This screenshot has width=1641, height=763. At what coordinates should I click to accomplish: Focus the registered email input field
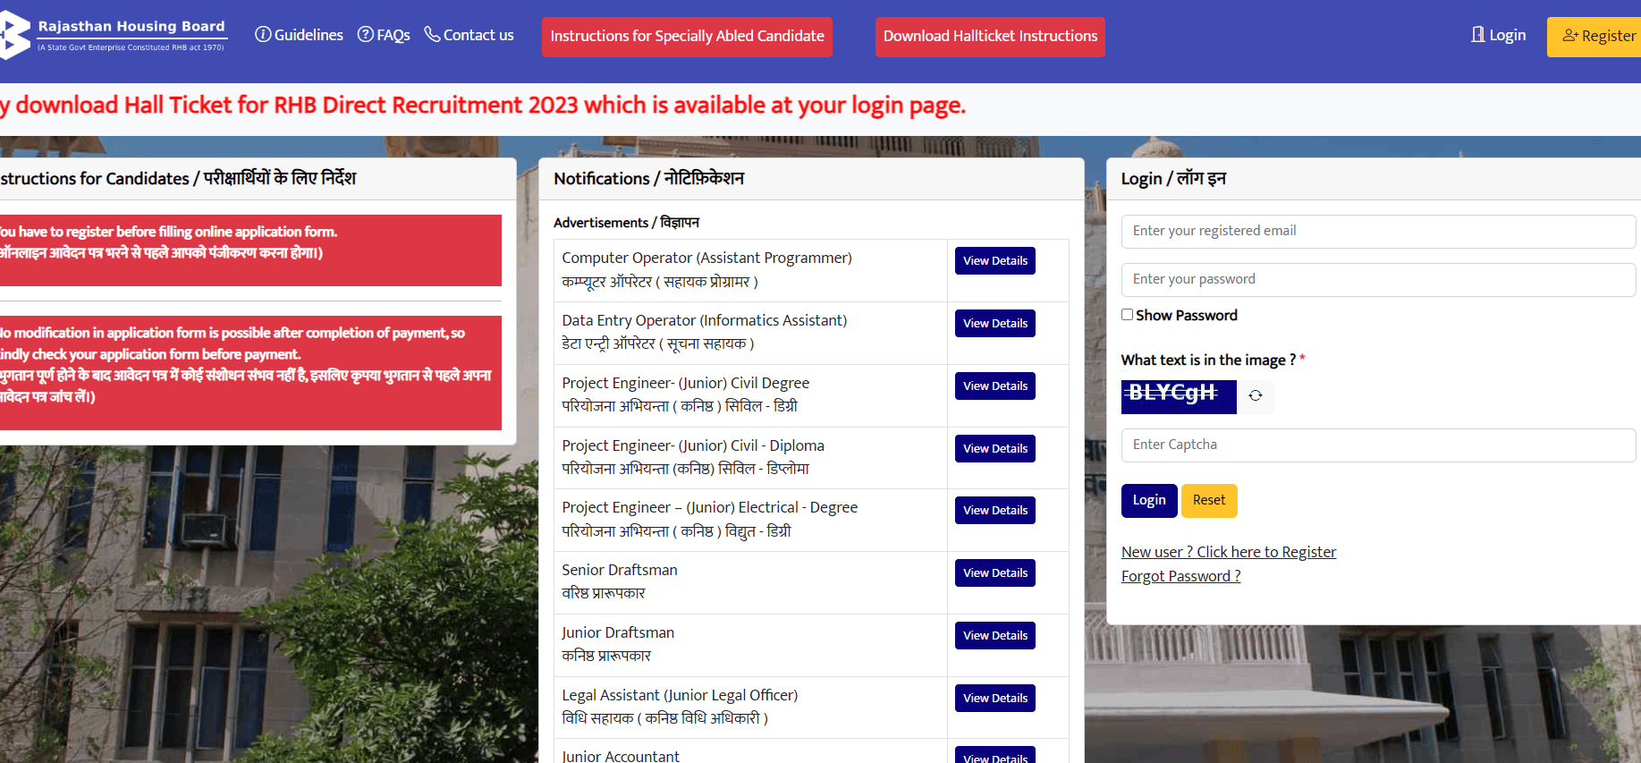[x=1378, y=232]
